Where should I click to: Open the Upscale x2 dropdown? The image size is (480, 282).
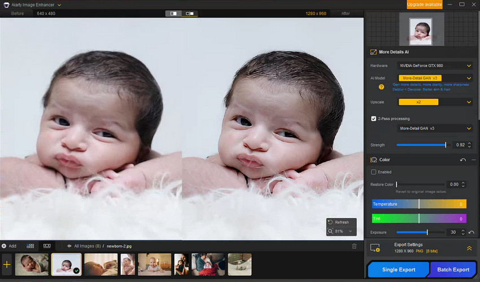tap(435, 102)
